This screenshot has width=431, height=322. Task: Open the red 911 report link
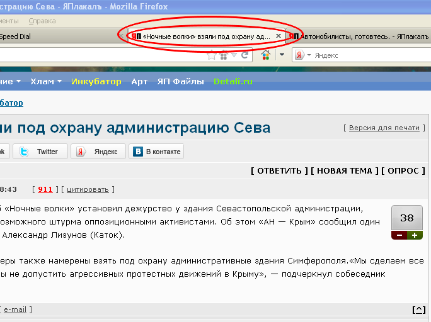tap(45, 189)
